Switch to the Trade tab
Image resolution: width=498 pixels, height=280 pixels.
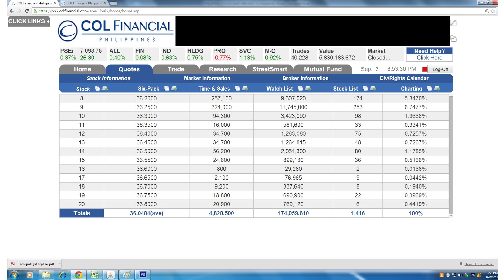(x=176, y=69)
